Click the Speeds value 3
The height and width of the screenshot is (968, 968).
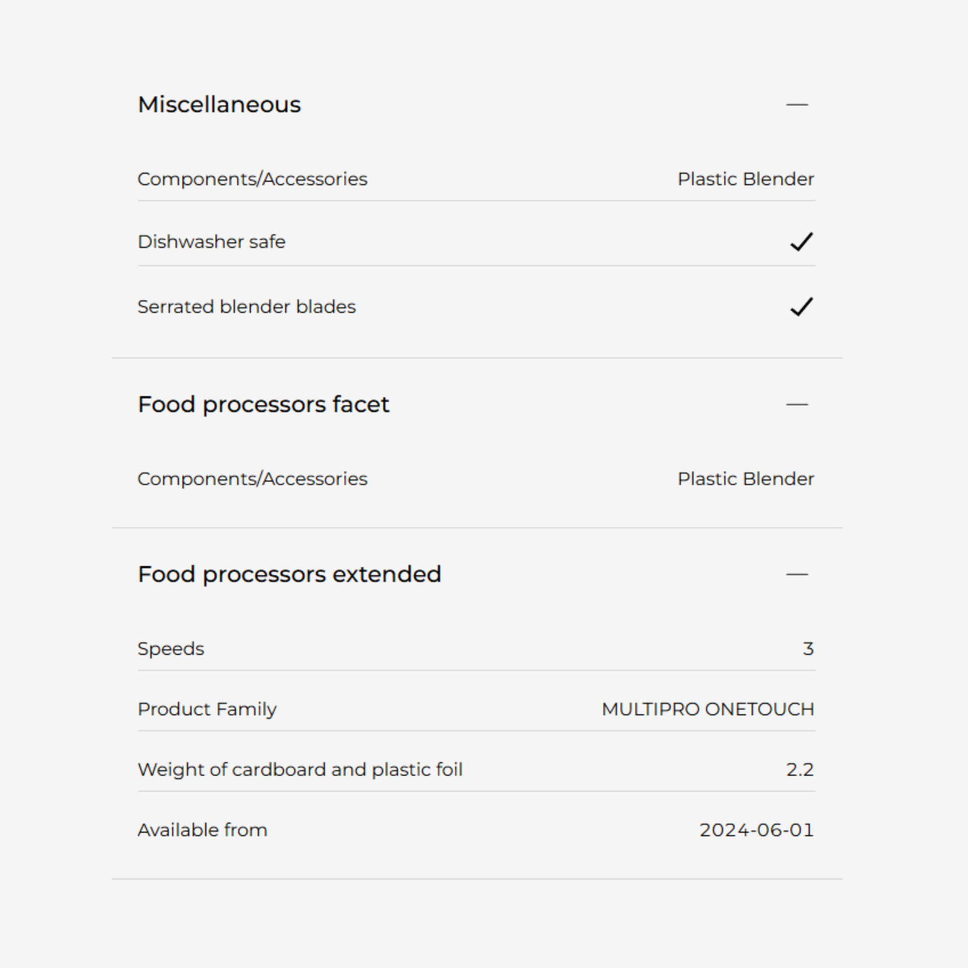[808, 649]
